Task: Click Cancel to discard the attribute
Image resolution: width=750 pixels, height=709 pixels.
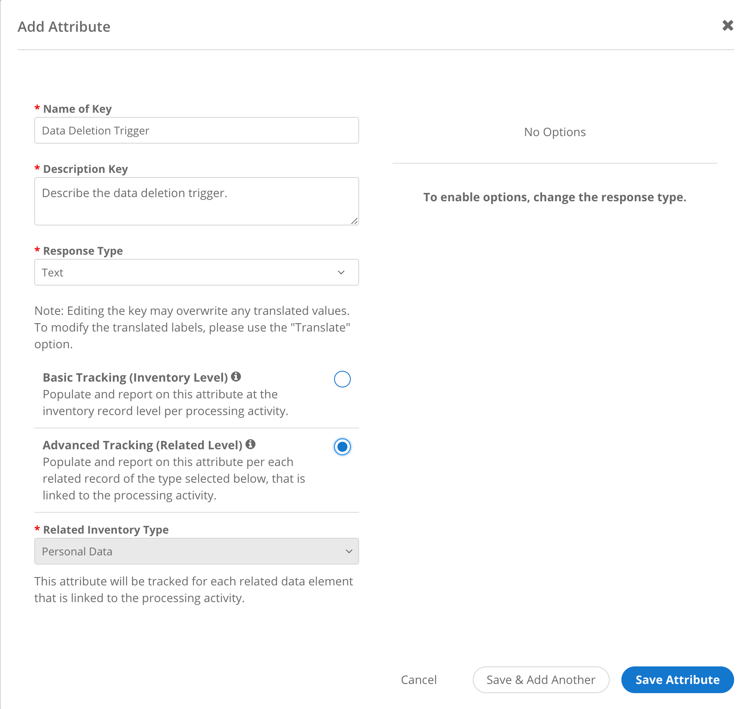Action: [x=419, y=679]
